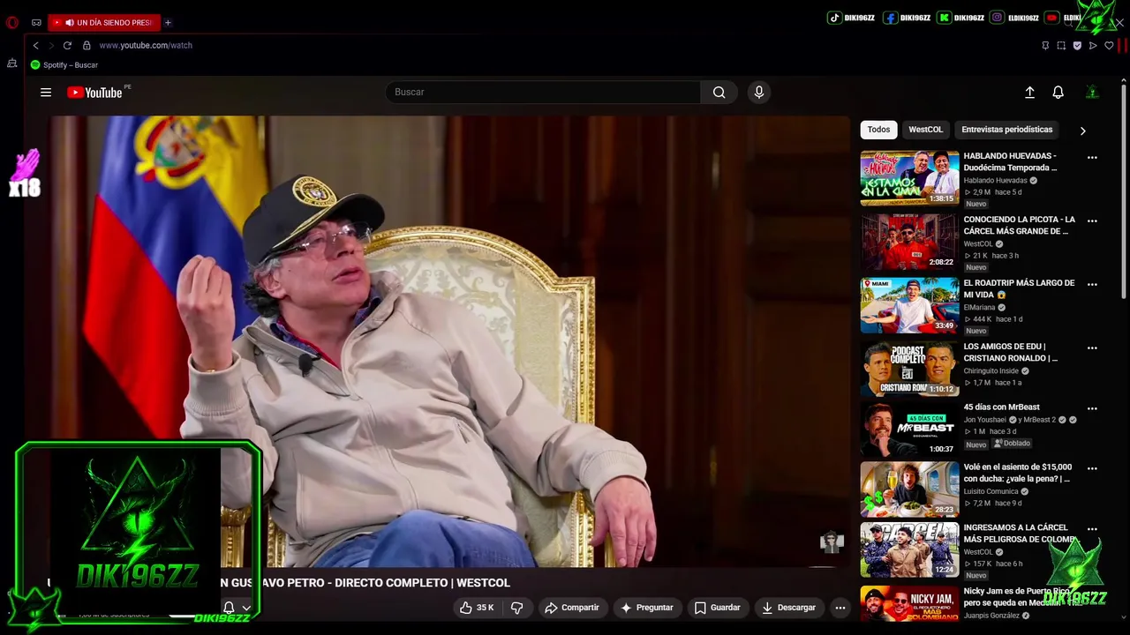
Task: Open options for HABLANDO HUEVADAS video
Action: tap(1092, 158)
